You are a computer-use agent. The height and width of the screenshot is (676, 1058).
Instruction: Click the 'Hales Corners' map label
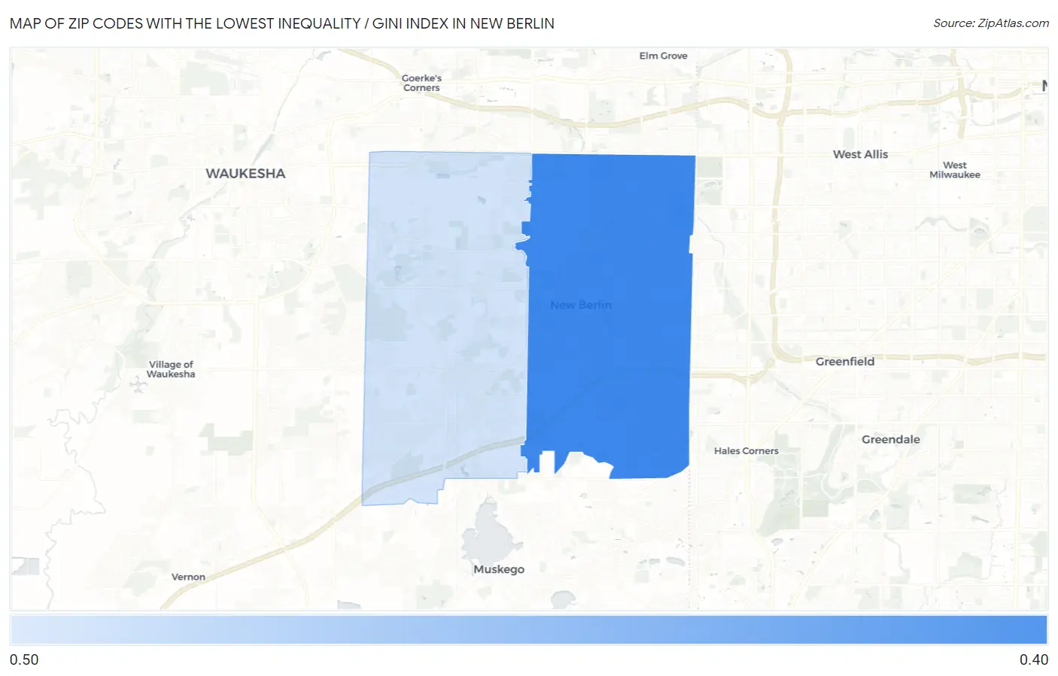coord(746,451)
